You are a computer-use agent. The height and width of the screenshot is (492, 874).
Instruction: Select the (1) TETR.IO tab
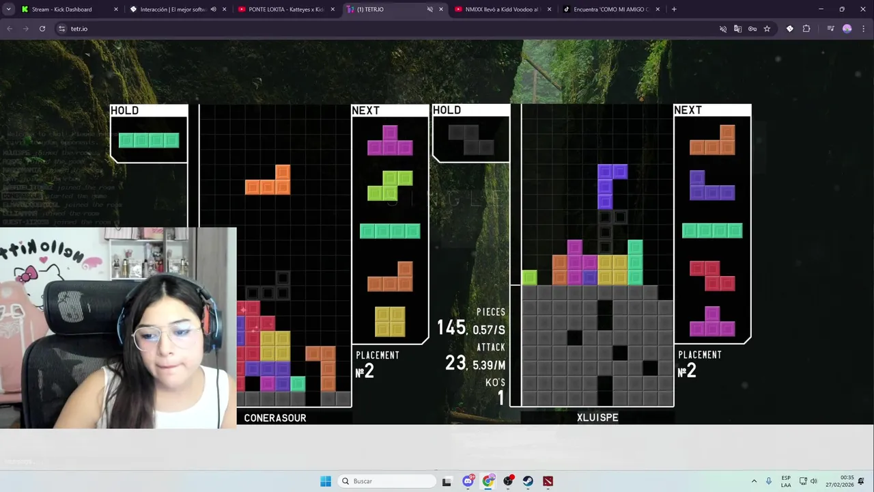click(394, 10)
